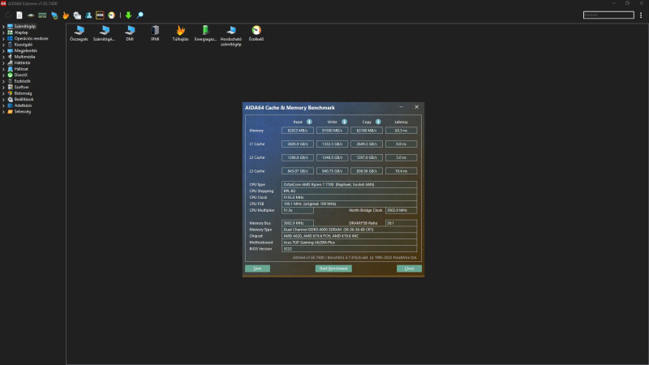The height and width of the screenshot is (365, 649).
Task: Click the info icon next to Read
Action: tap(309, 122)
